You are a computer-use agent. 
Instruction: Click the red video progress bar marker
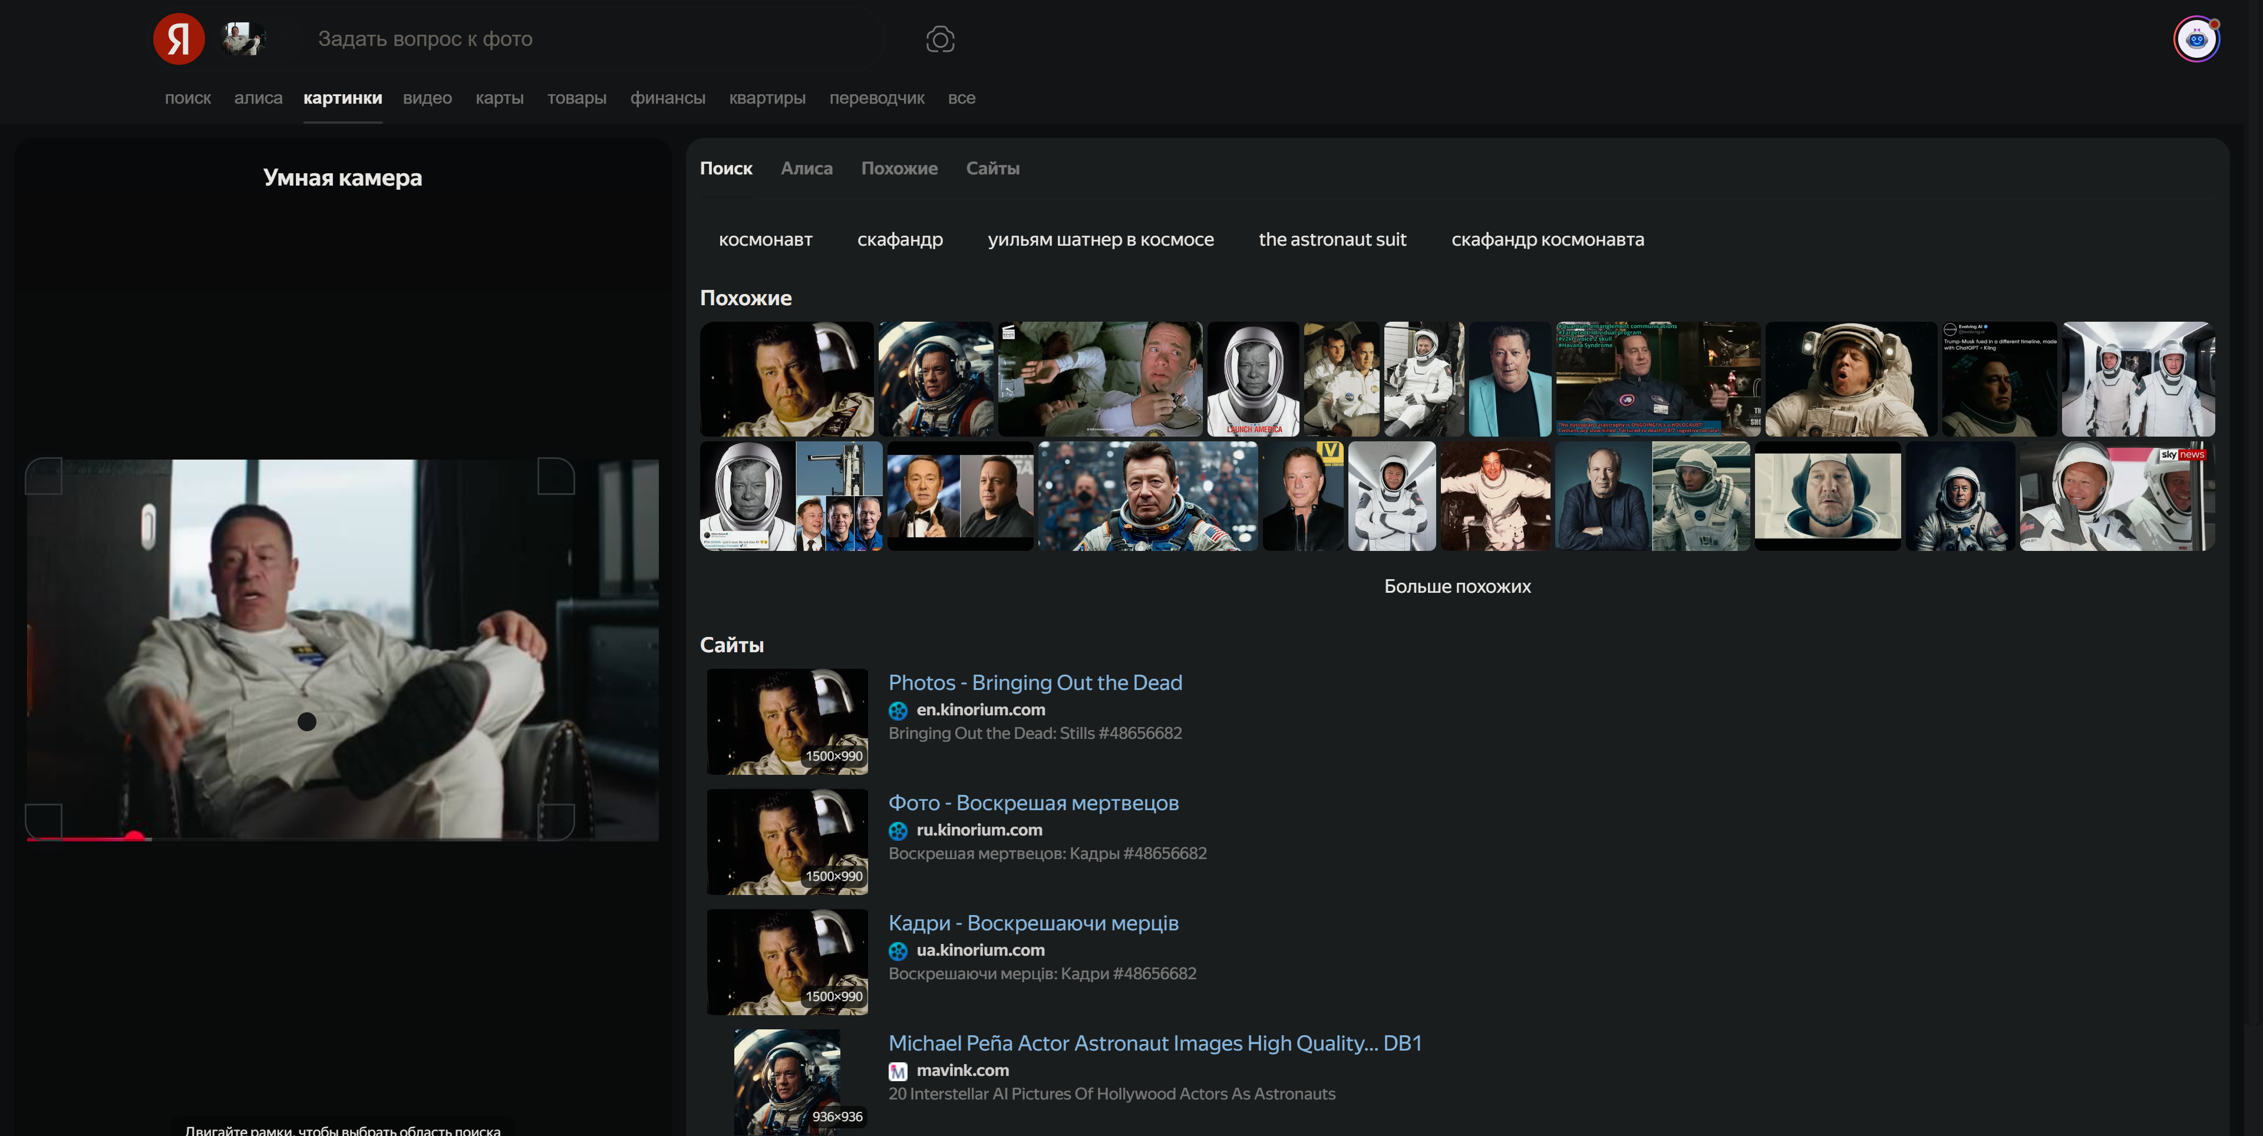[134, 837]
